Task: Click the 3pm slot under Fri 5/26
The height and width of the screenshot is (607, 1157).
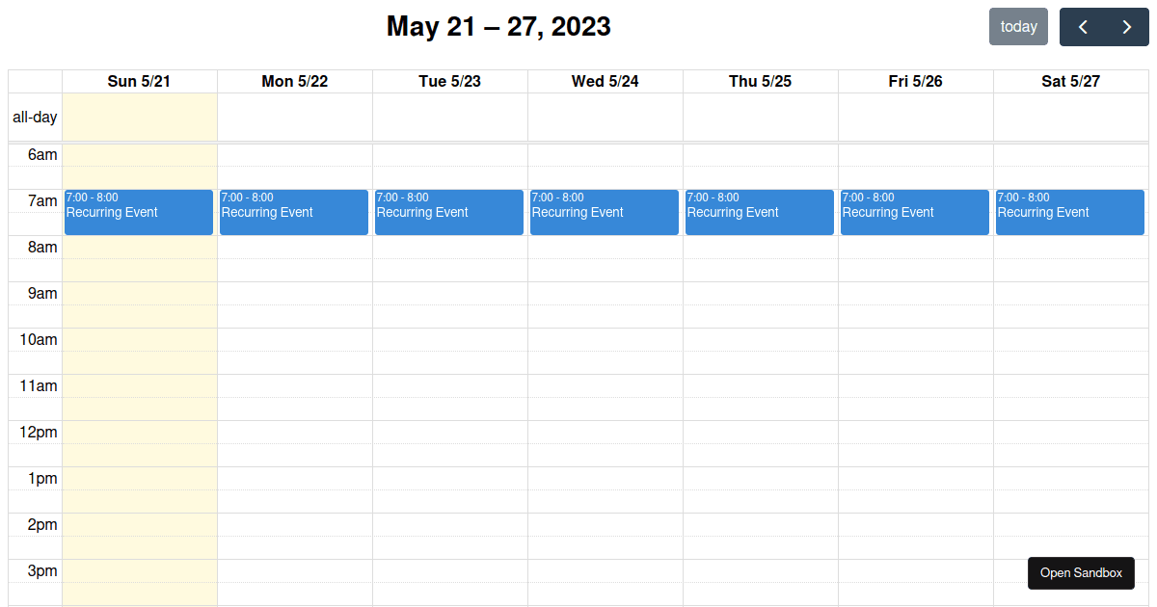Action: pyautogui.click(x=914, y=583)
